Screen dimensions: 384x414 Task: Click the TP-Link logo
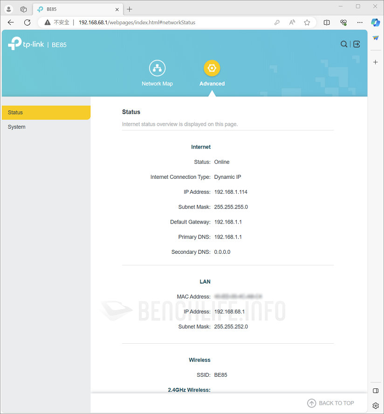(x=26, y=44)
